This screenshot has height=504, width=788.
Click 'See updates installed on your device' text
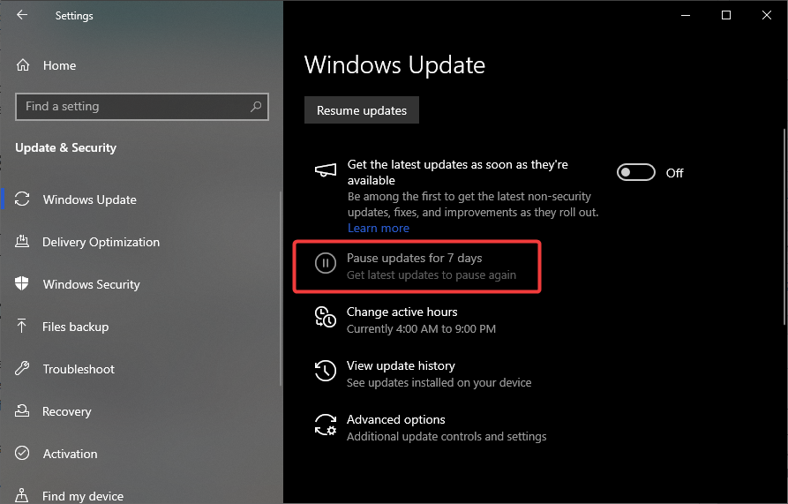tap(439, 383)
